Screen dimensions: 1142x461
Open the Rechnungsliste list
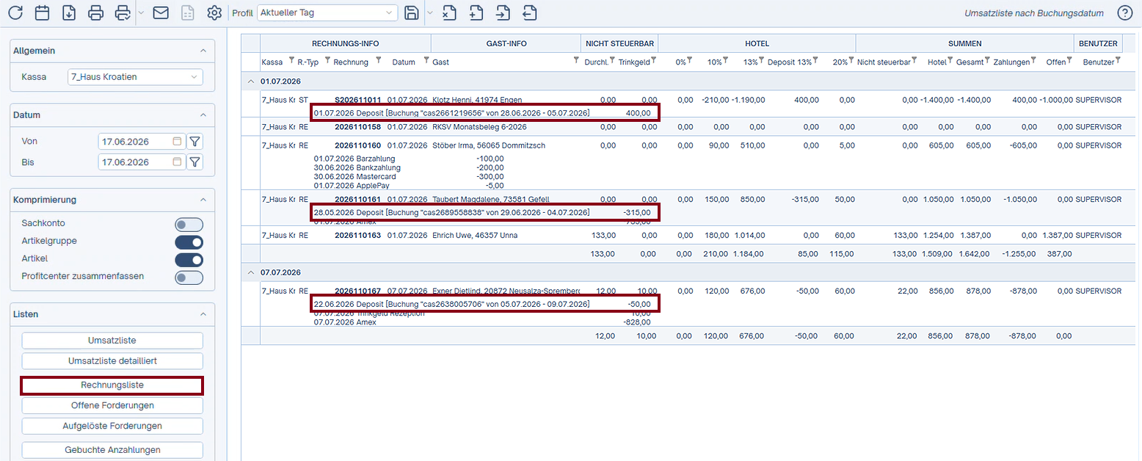pyautogui.click(x=112, y=385)
